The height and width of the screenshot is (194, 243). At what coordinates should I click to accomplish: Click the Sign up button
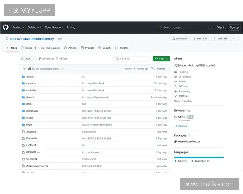(x=234, y=27)
